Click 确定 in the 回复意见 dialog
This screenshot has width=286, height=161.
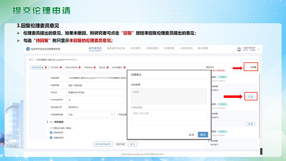(x=203, y=135)
